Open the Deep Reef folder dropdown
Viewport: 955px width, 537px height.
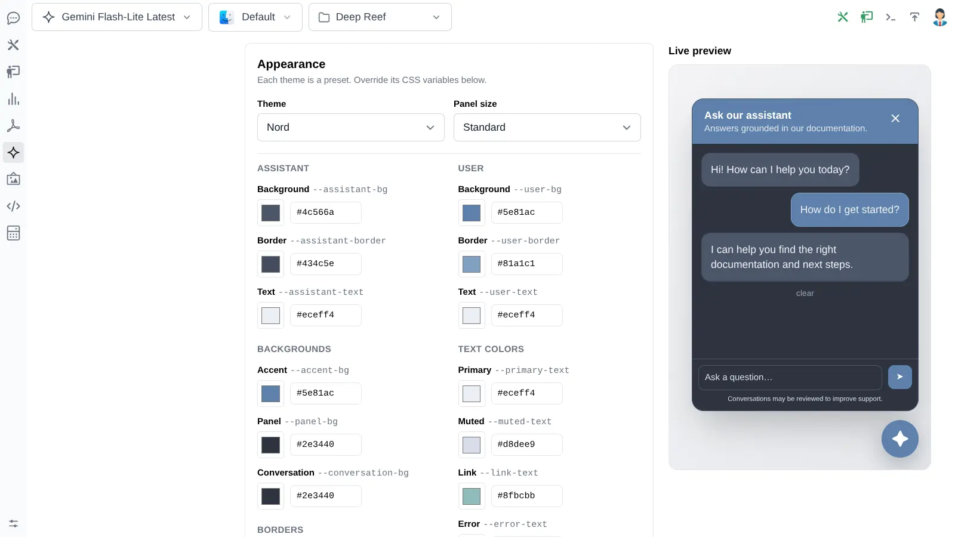click(380, 17)
